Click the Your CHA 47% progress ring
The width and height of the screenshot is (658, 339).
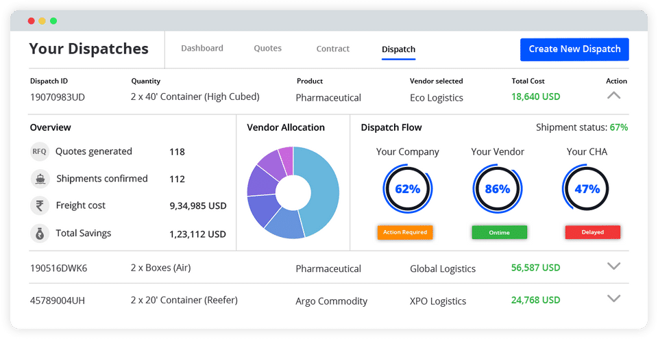point(587,189)
